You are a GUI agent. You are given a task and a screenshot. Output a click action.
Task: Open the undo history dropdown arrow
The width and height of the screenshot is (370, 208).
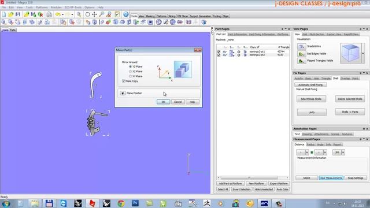click(63, 14)
